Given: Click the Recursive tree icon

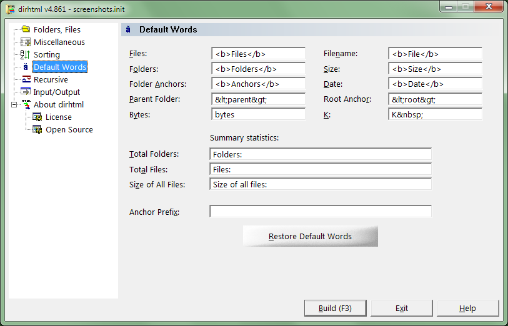Looking at the screenshot, I should [x=26, y=79].
